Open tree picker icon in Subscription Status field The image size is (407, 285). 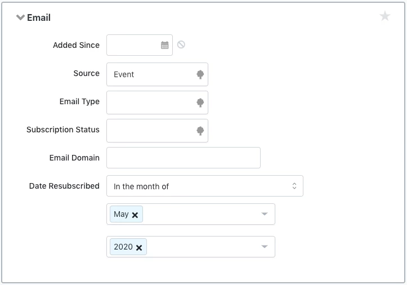(200, 131)
